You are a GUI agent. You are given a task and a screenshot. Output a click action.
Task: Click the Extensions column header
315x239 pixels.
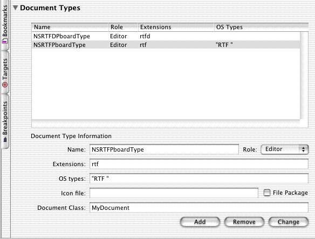pyautogui.click(x=176, y=27)
